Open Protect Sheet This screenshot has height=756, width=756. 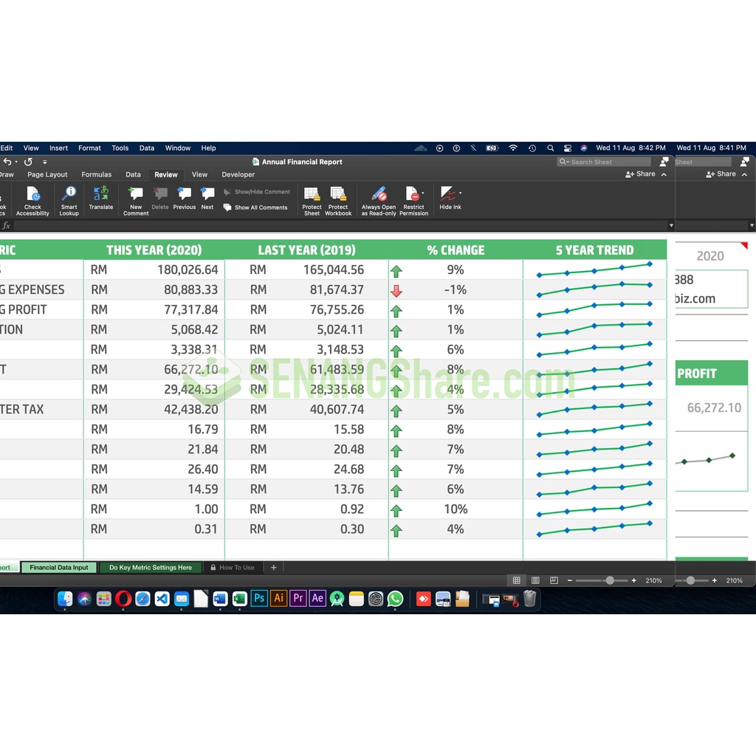[312, 201]
